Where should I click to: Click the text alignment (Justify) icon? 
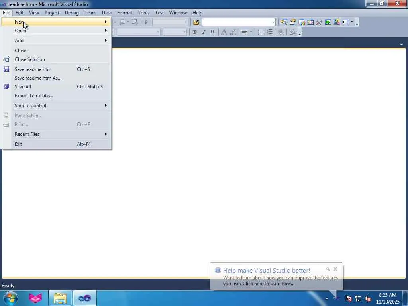(x=244, y=32)
